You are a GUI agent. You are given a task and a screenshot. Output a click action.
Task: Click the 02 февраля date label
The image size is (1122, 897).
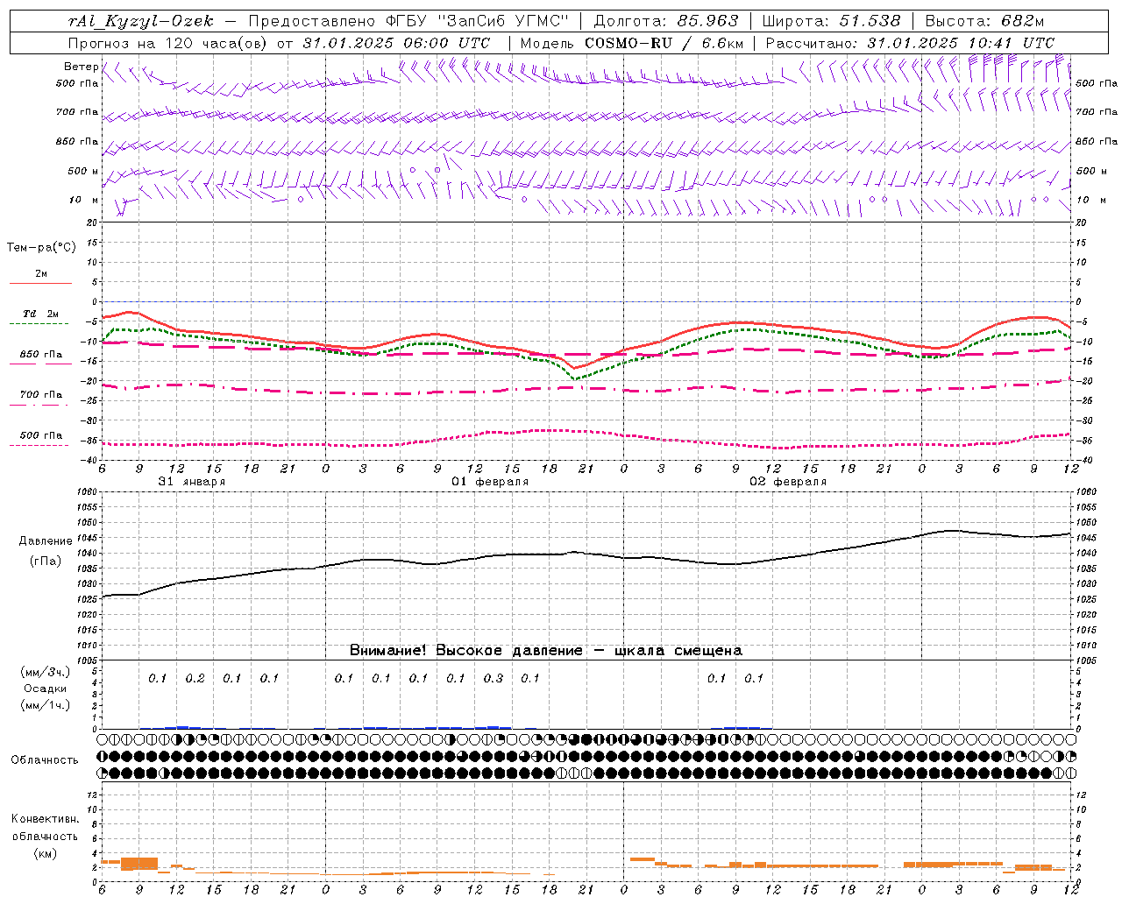(788, 482)
